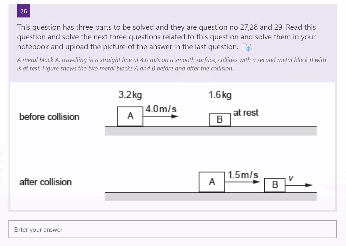The width and height of the screenshot is (346, 246).
Task: Click the arrowhead of the 4.0m/s arrow
Action: tap(175, 116)
